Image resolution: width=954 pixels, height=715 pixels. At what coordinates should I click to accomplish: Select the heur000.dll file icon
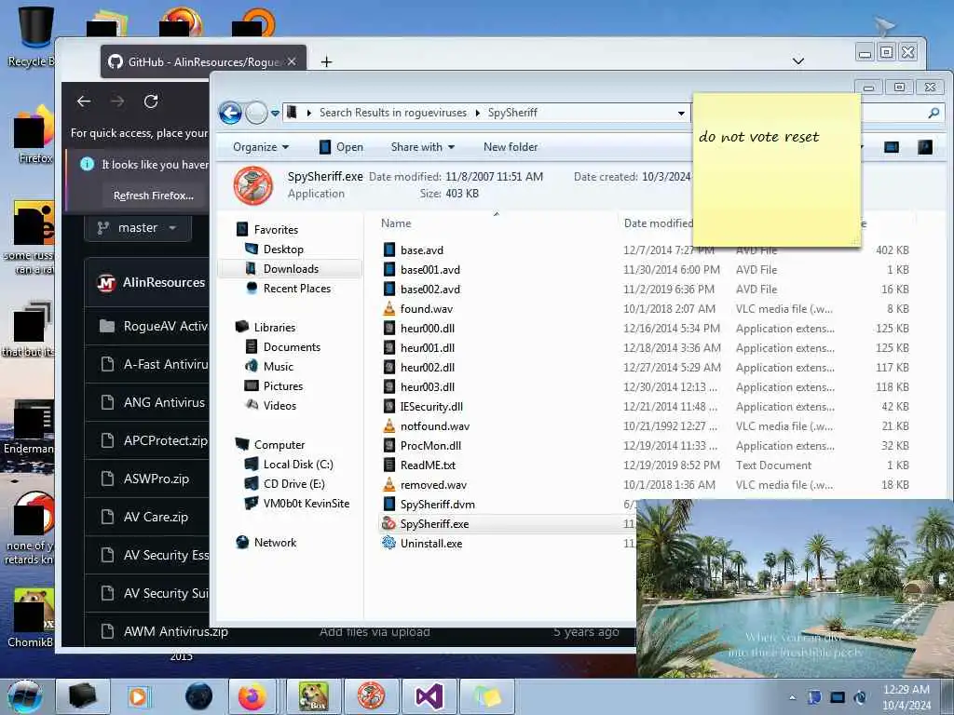389,329
